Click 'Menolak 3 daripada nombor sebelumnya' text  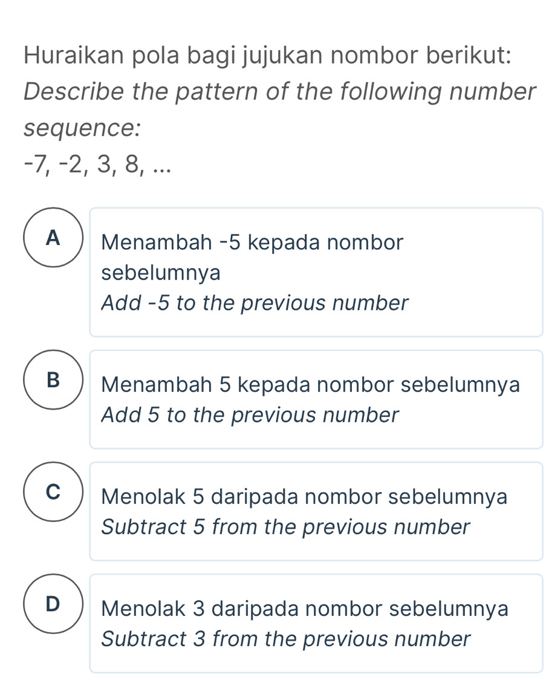coord(305,609)
